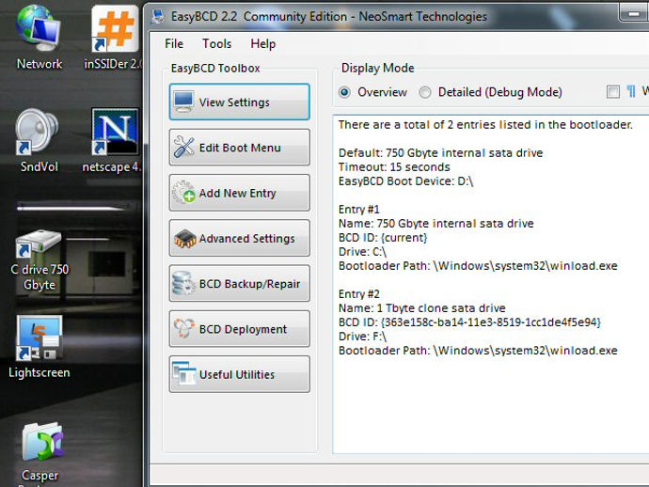Click Entry #1 Bootloader Path line
The image size is (649, 487).
click(x=478, y=266)
